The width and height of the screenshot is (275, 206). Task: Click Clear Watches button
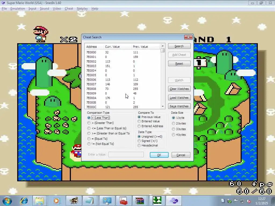tap(179, 89)
